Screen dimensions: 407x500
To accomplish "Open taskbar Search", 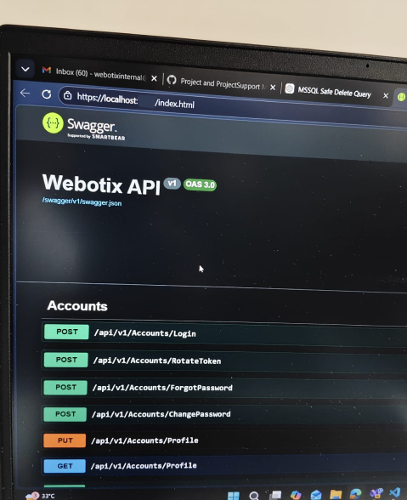I will 254,496.
